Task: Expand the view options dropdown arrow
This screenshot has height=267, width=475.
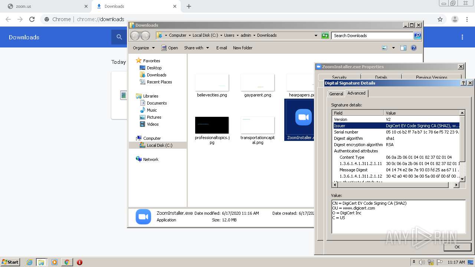Action: [x=393, y=48]
